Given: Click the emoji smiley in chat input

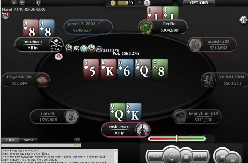Looking at the screenshot, I should [x=77, y=145].
